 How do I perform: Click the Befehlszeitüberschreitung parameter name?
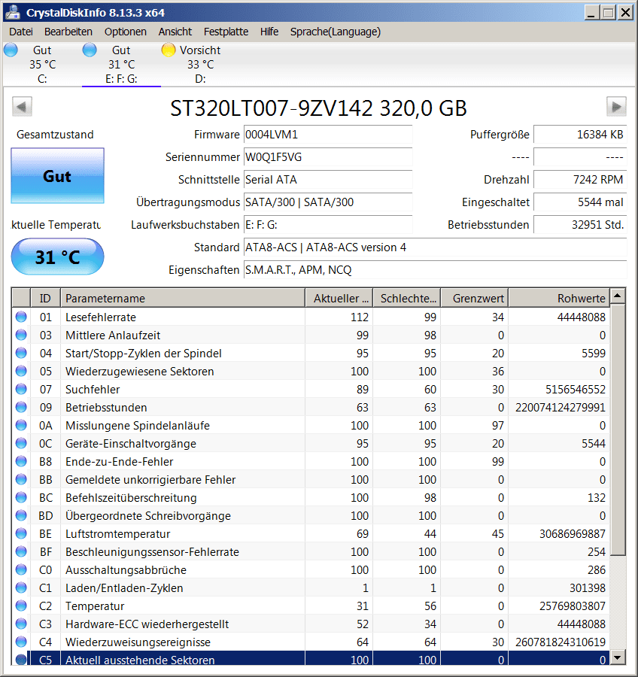(131, 498)
